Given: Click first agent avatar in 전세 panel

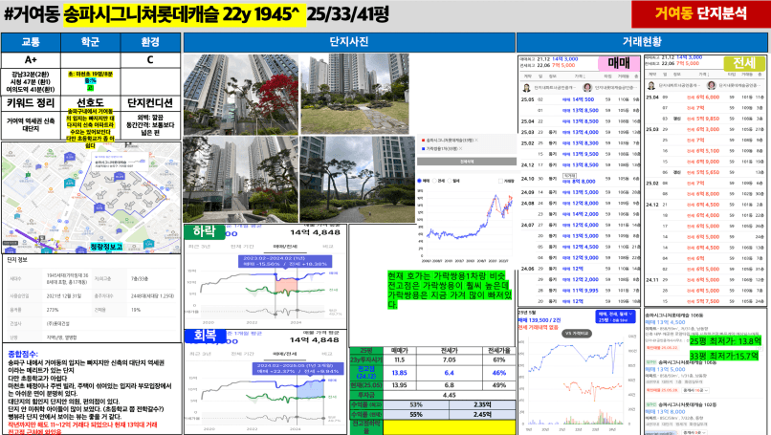Looking at the screenshot, I should 651,85.
